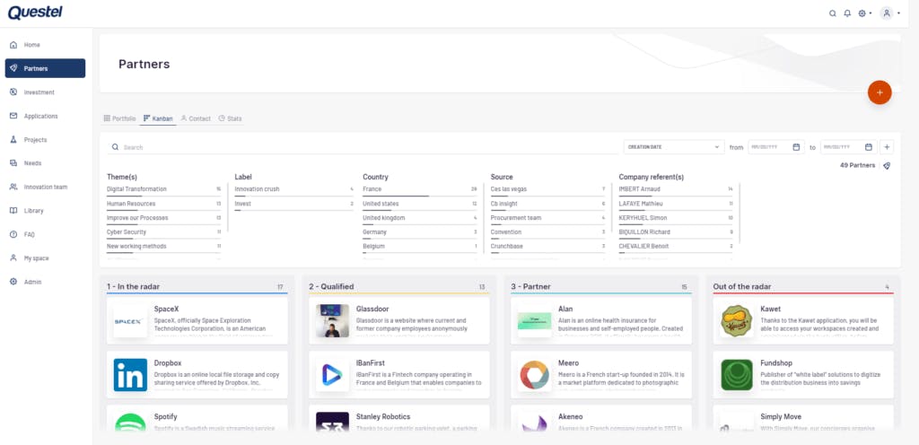Open the Akeneo card title

(570, 417)
